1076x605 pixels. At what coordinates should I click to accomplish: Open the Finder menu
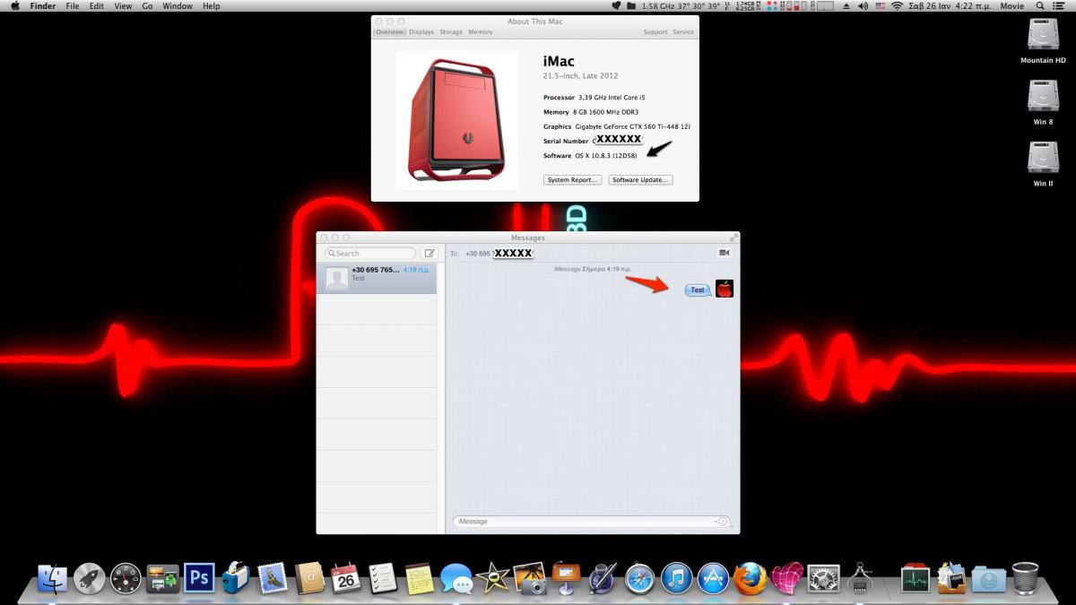click(43, 5)
